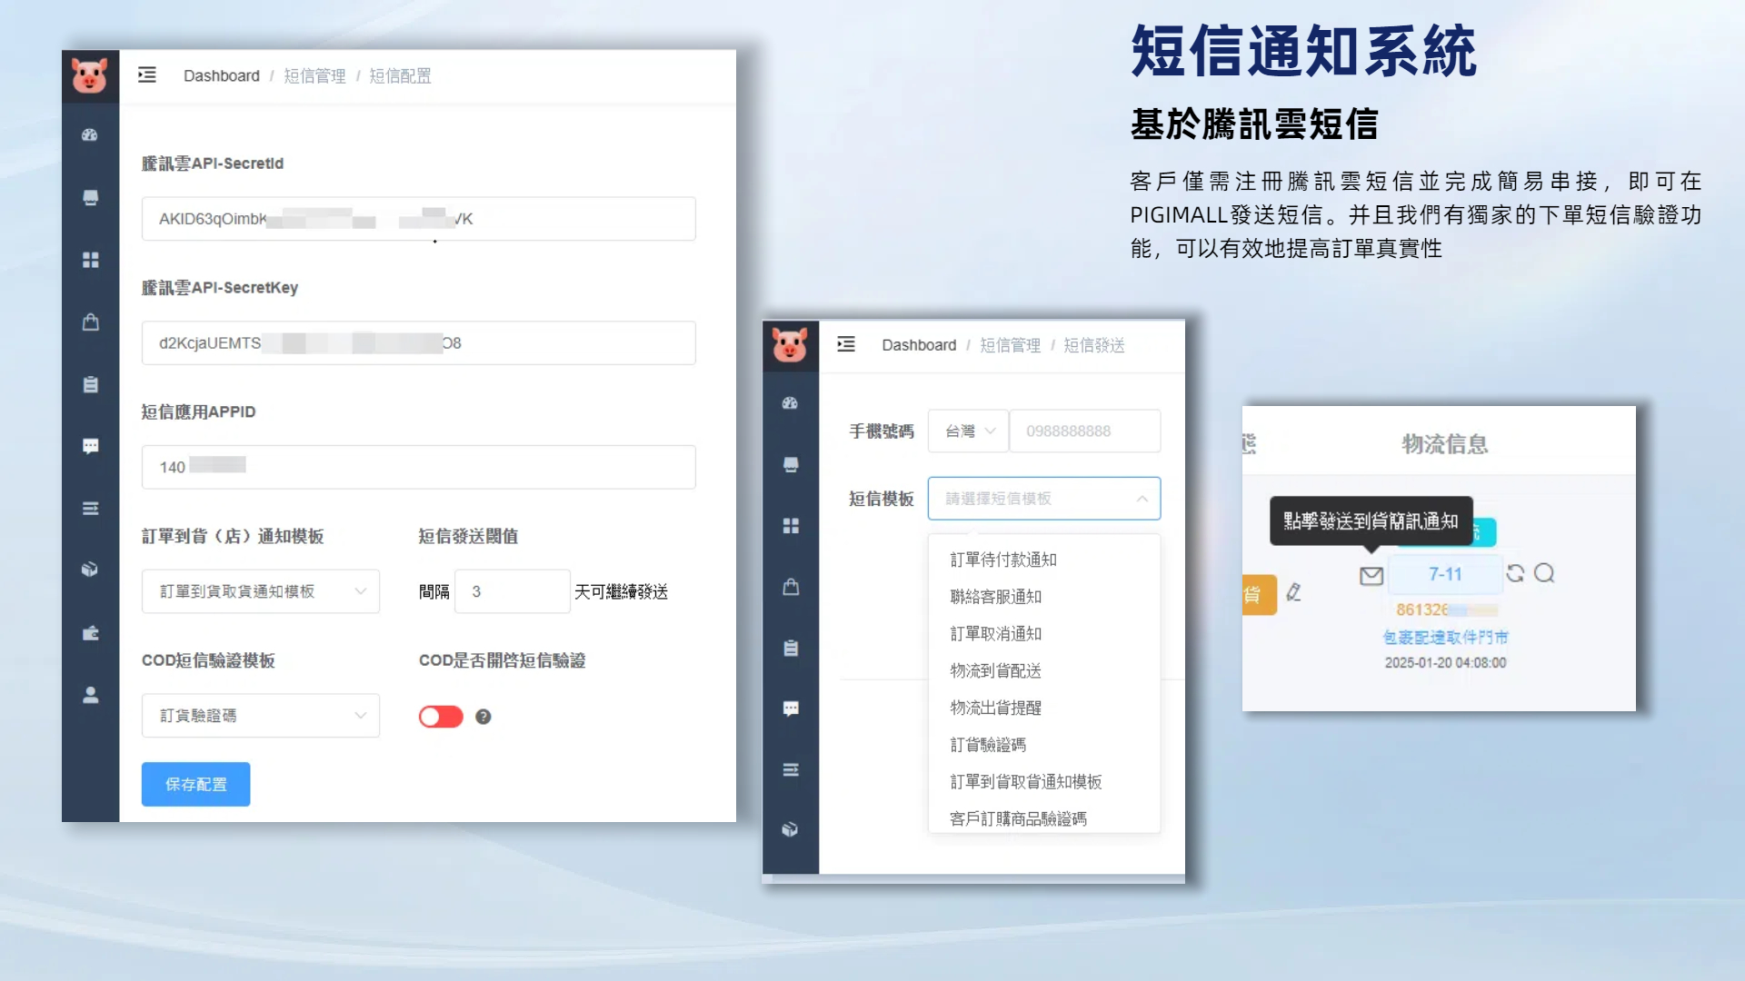Focus the 騰訊雲API-SecretKey input field

click(x=419, y=343)
